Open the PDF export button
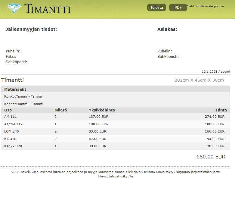The image size is (235, 197). (x=178, y=8)
